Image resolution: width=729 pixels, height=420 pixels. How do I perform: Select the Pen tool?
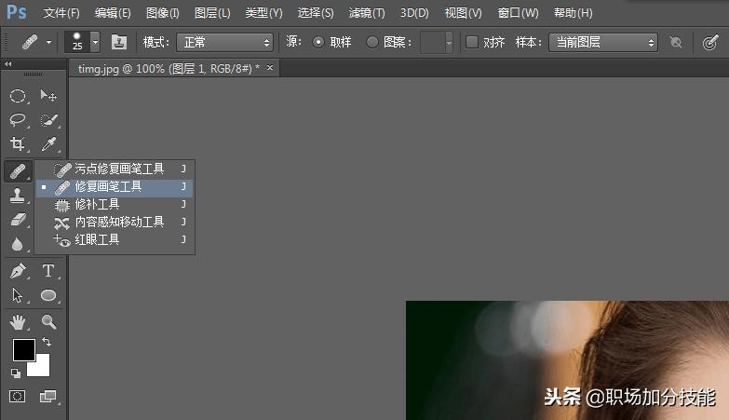coord(18,271)
